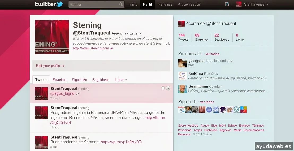Click Quanttumm's cartoon avatar
Image resolution: width=294 pixels, height=151 pixels.
click(x=183, y=89)
